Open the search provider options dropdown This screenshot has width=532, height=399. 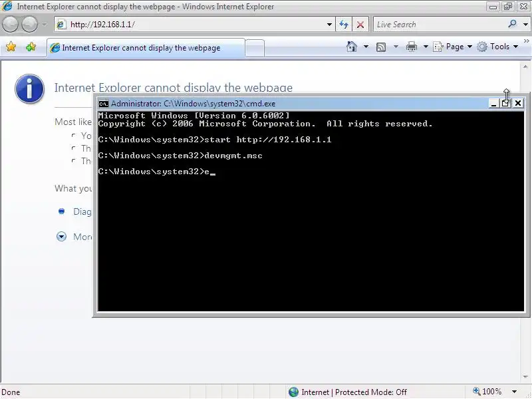pyautogui.click(x=525, y=25)
